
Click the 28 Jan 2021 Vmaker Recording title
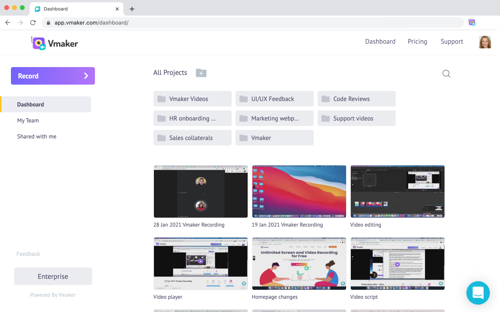coord(189,225)
